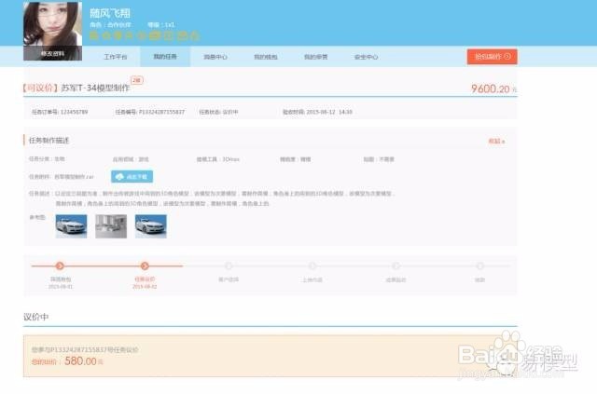Click the date 2015-08-12 14:30
597x394 pixels.
pyautogui.click(x=329, y=112)
